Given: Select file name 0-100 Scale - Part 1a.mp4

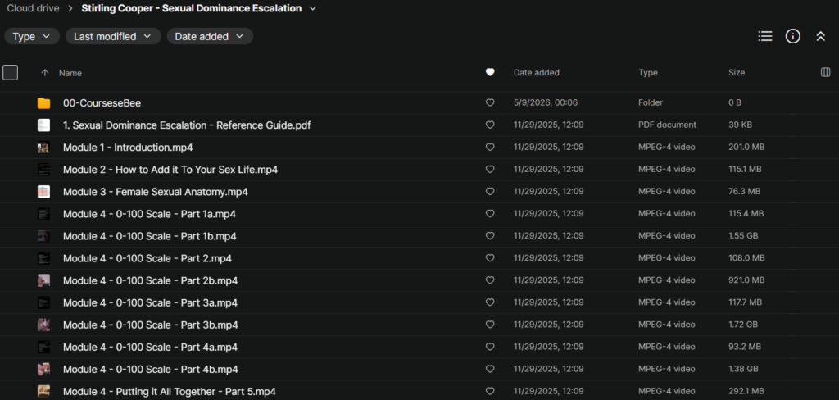Looking at the screenshot, I should pyautogui.click(x=149, y=214).
